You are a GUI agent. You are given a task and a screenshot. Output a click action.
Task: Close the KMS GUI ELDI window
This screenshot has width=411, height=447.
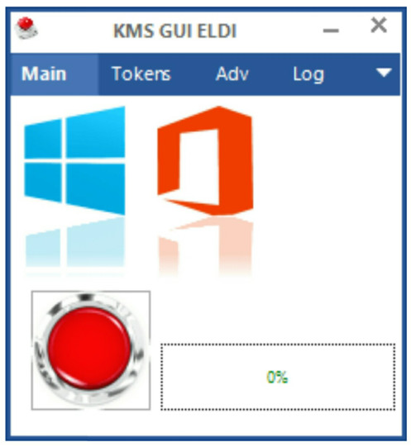[x=379, y=25]
